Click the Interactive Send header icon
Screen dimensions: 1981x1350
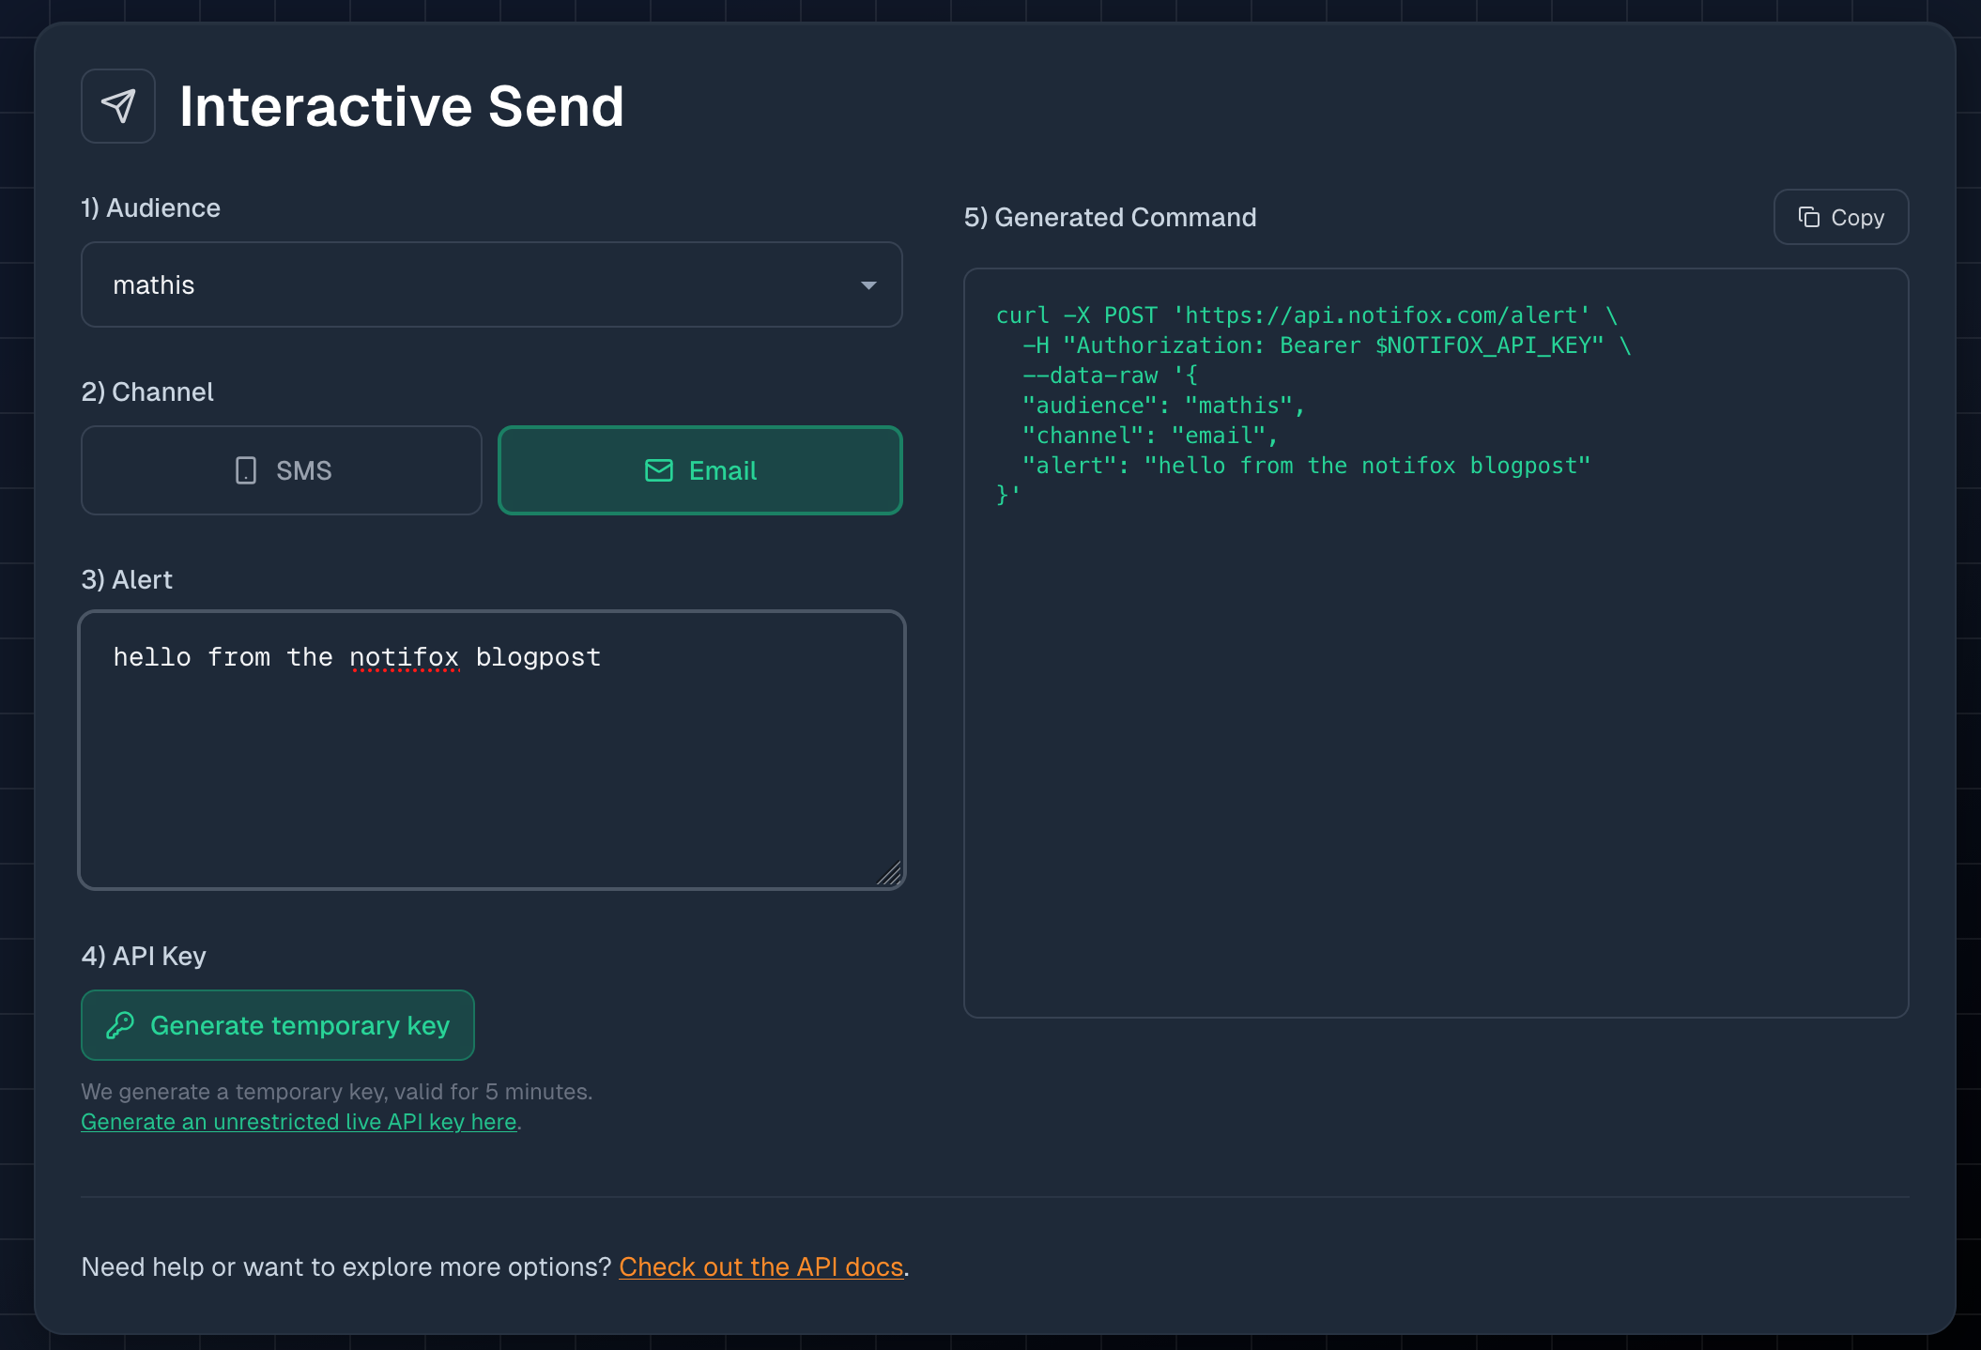[x=118, y=105]
